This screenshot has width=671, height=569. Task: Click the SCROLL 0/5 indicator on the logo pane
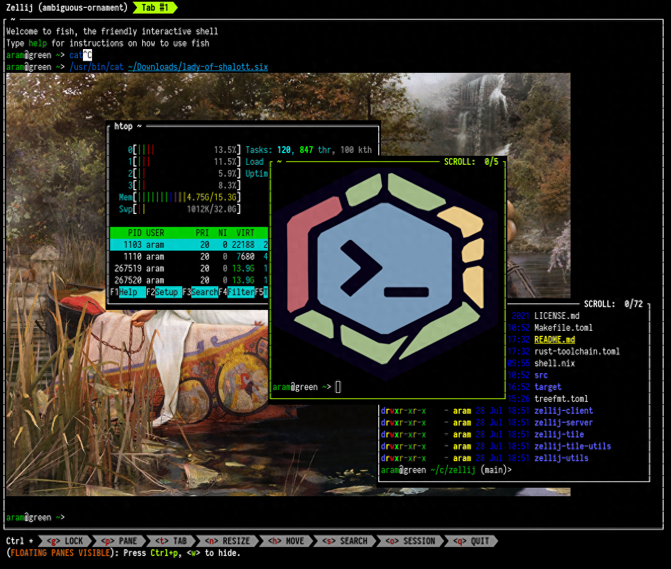click(471, 162)
